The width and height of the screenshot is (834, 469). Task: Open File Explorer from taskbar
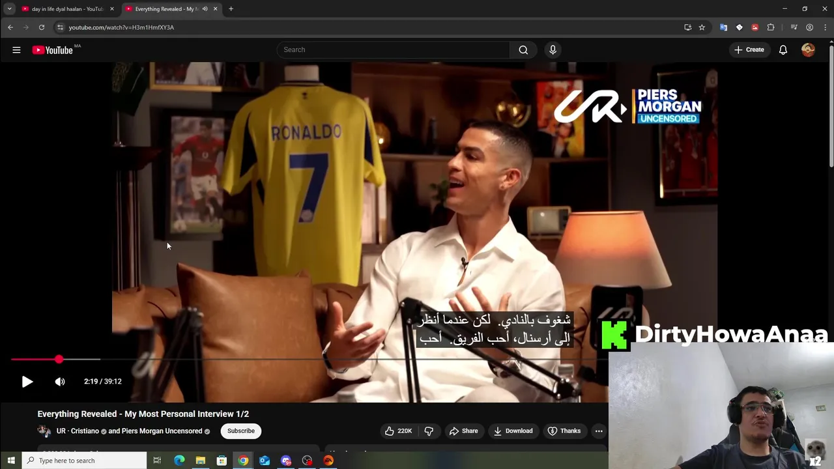pyautogui.click(x=201, y=461)
